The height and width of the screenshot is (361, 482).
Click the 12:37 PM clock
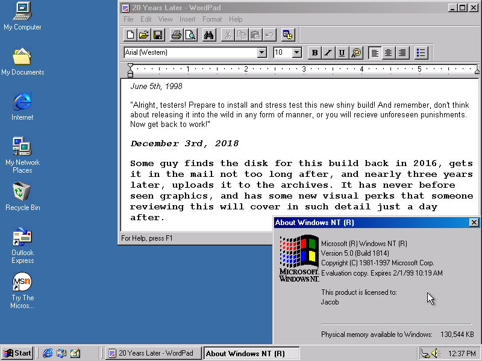pyautogui.click(x=462, y=354)
